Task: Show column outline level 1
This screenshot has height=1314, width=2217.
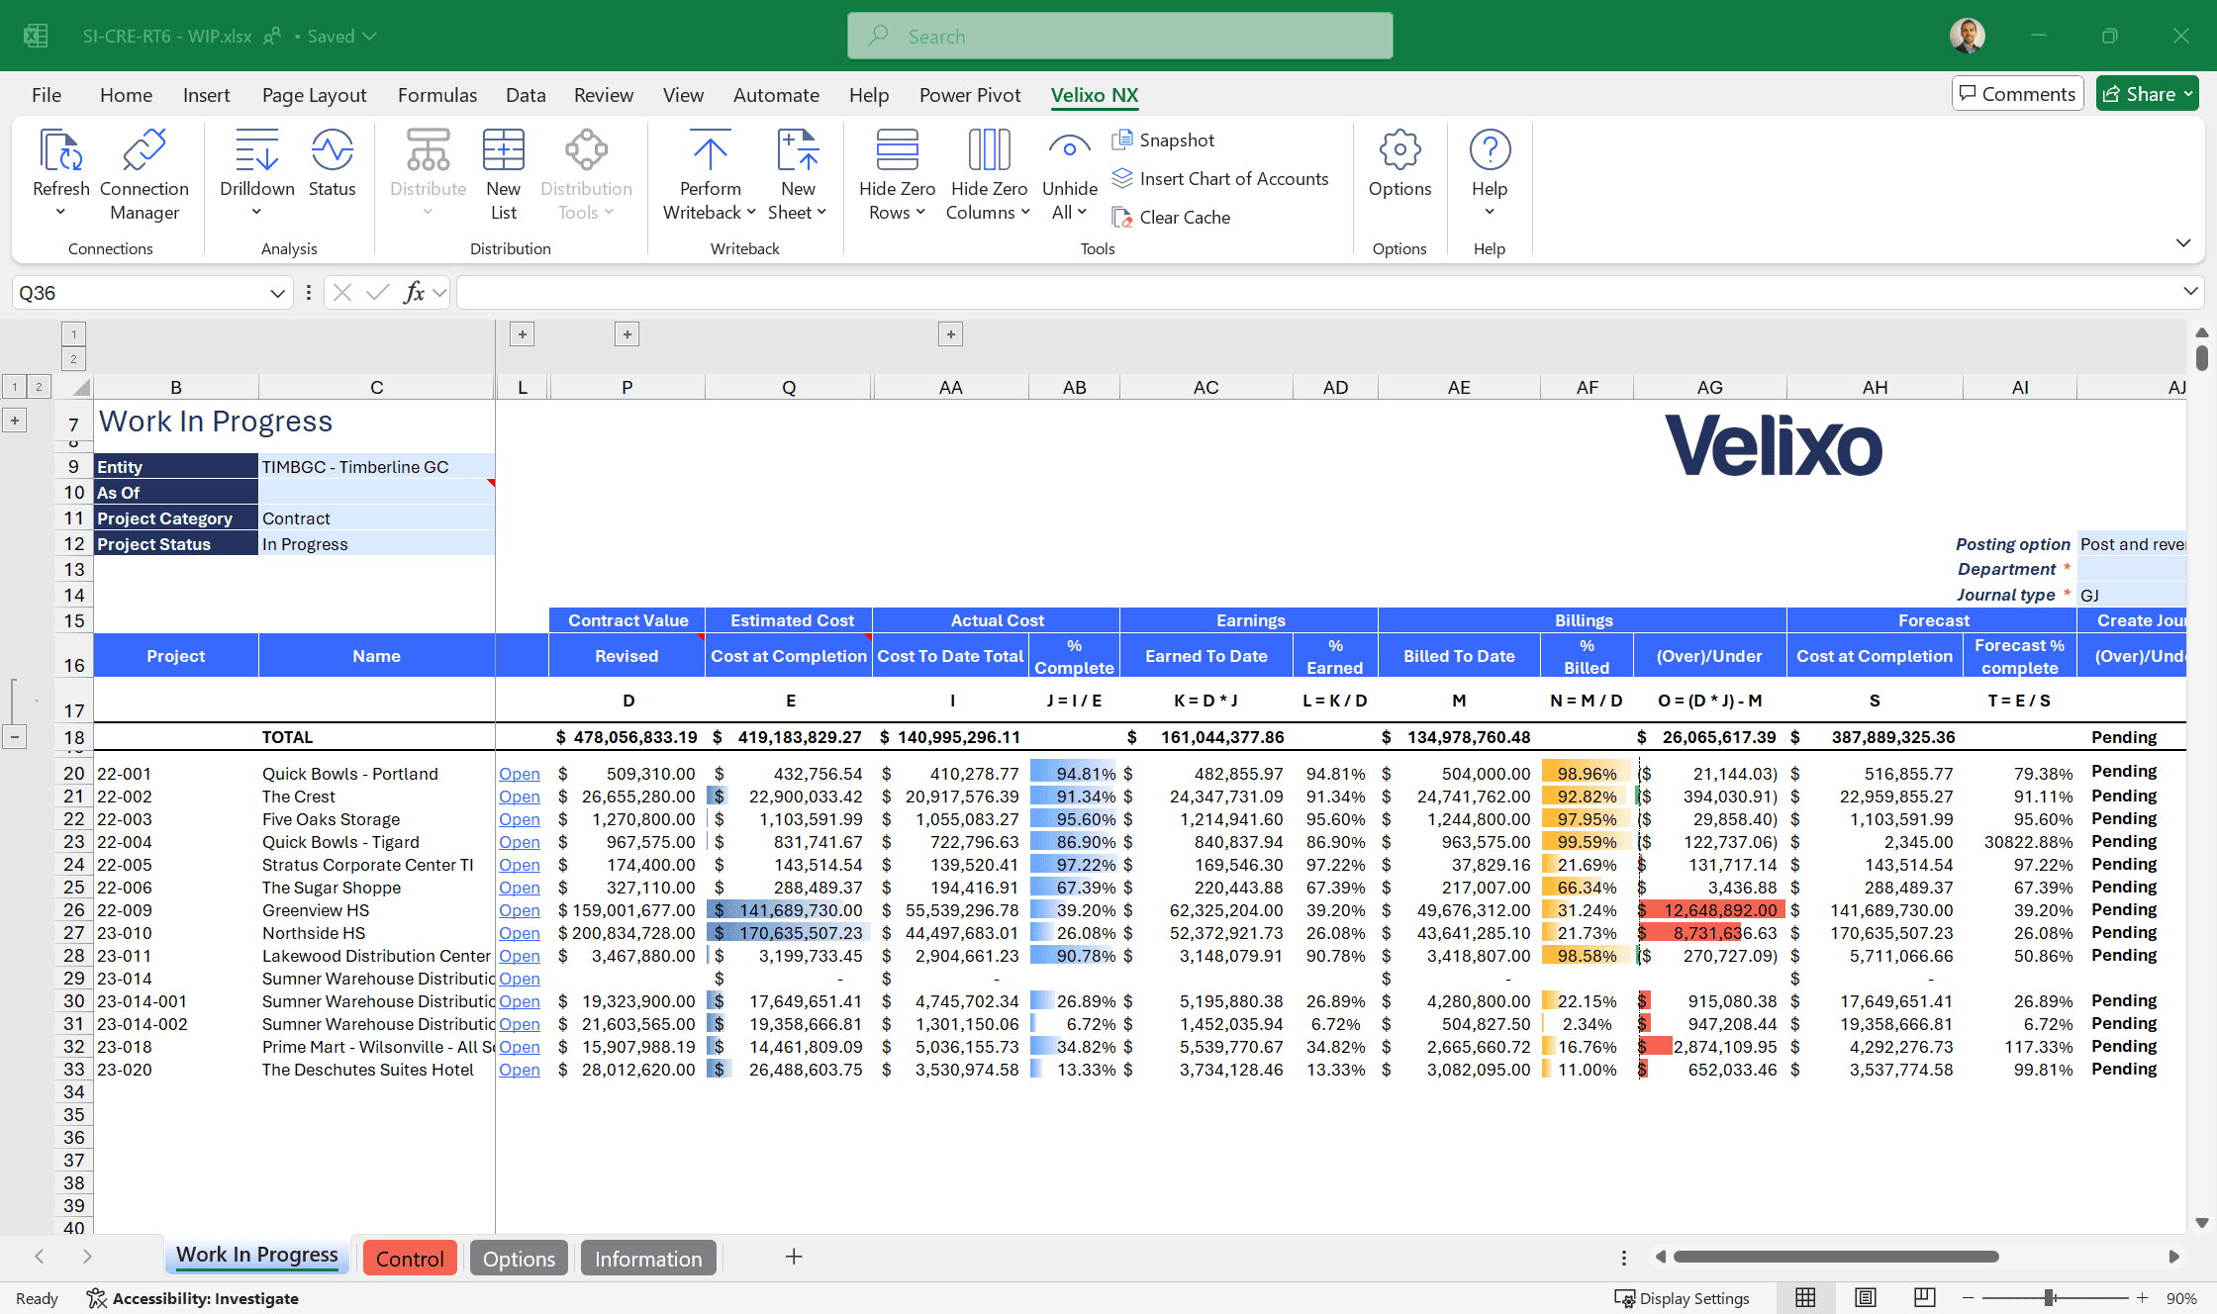Action: click(74, 334)
